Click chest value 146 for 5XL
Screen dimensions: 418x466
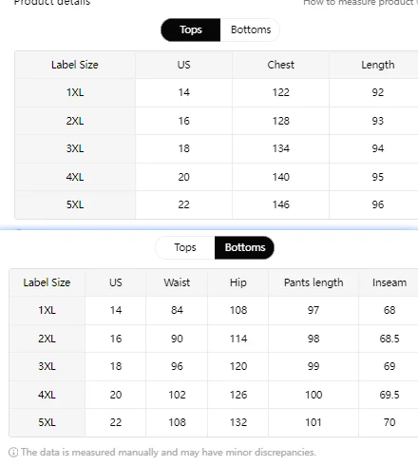tap(280, 204)
